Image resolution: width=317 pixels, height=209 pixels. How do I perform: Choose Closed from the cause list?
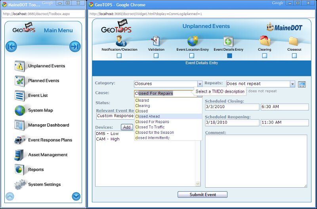pos(168,111)
